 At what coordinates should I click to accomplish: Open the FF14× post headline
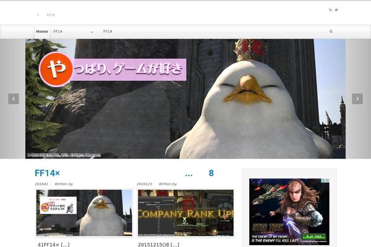[x=47, y=173]
